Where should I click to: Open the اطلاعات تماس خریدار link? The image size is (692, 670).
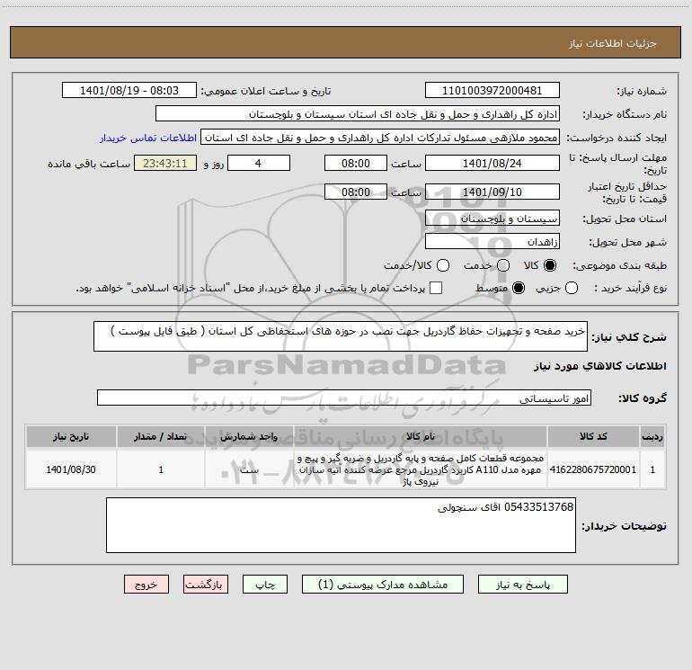(148, 138)
